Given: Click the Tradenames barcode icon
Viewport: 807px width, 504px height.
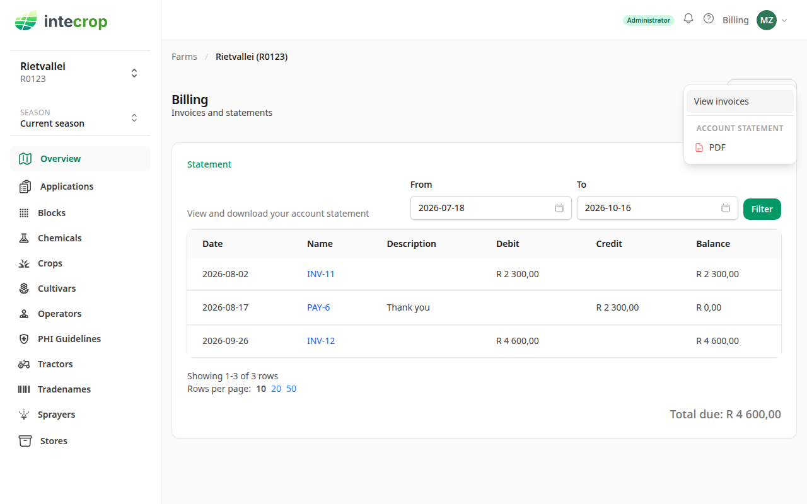Looking at the screenshot, I should click(24, 389).
